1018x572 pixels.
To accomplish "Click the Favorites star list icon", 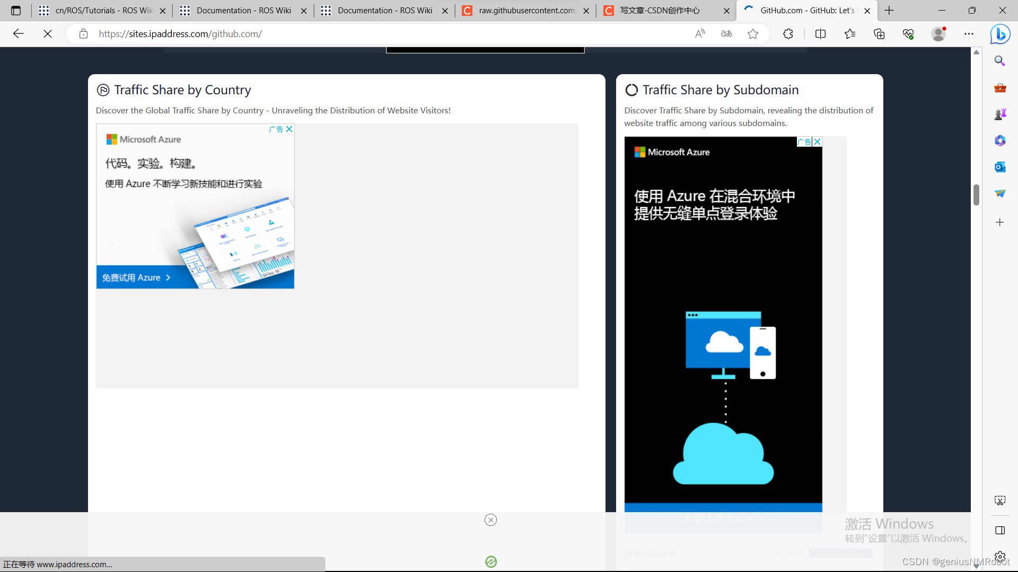I will click(849, 34).
